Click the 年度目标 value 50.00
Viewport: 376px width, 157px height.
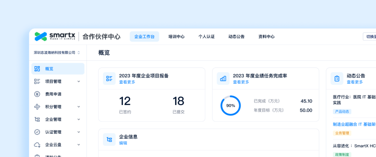[x=306, y=110]
